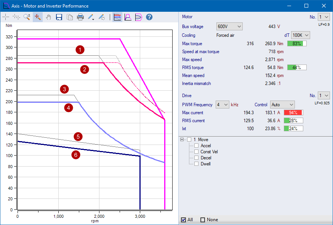
Task: Check the Accel segment checkbox
Action: 197,146
